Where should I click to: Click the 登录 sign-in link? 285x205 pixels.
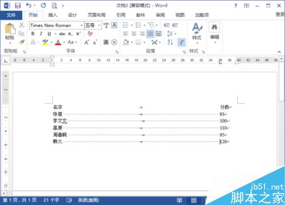point(280,14)
